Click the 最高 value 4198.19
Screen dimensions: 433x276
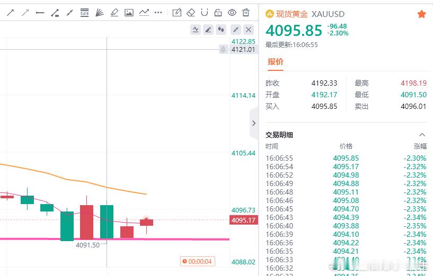413,83
